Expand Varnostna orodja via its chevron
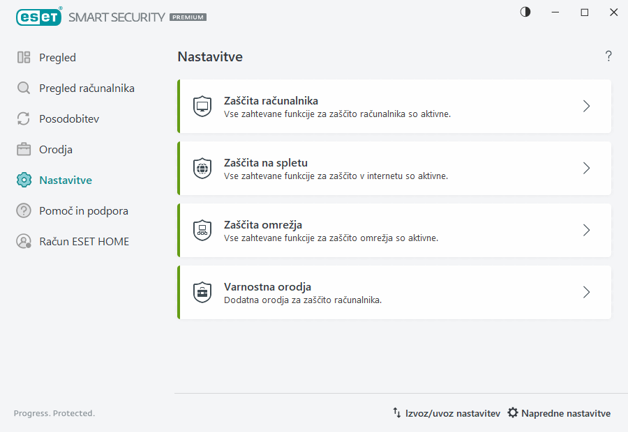 (586, 293)
